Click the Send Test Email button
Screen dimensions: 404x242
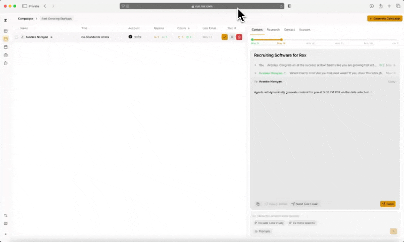click(x=305, y=204)
